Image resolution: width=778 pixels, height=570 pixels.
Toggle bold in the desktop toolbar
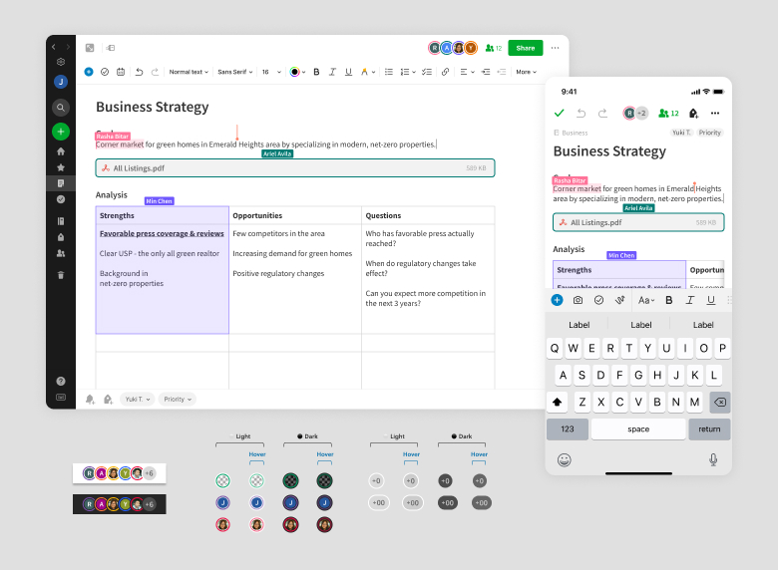click(316, 72)
